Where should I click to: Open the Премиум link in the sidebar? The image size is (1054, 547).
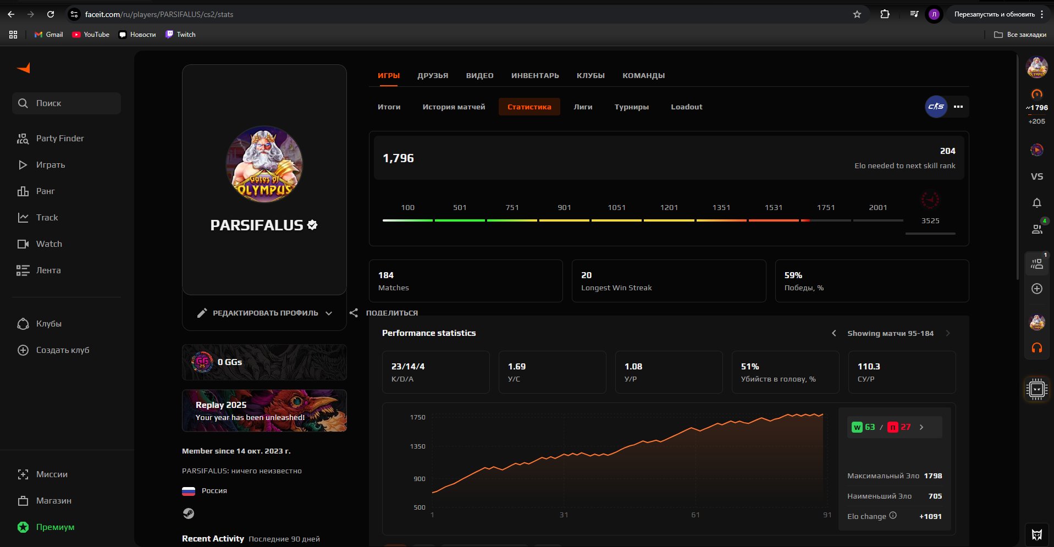(x=54, y=527)
